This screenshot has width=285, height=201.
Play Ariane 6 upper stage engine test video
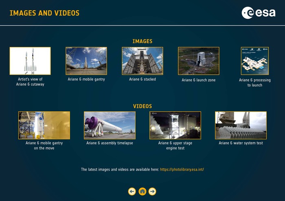tap(175, 125)
